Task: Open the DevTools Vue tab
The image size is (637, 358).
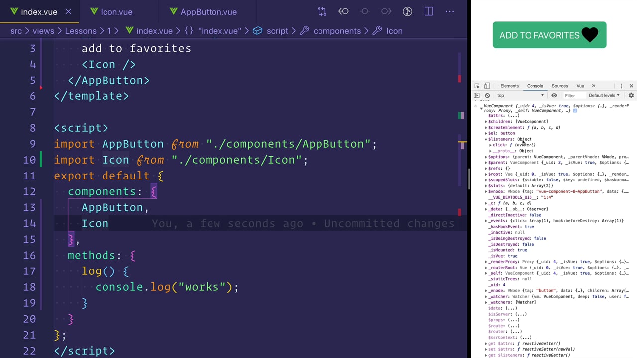Action: pos(580,86)
